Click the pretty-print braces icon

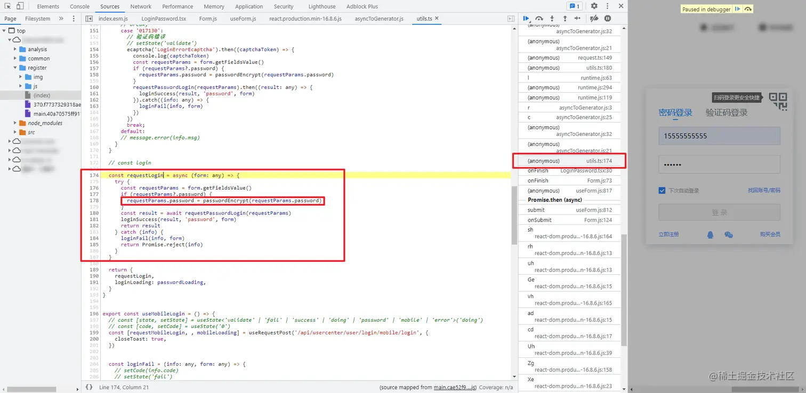point(89,387)
